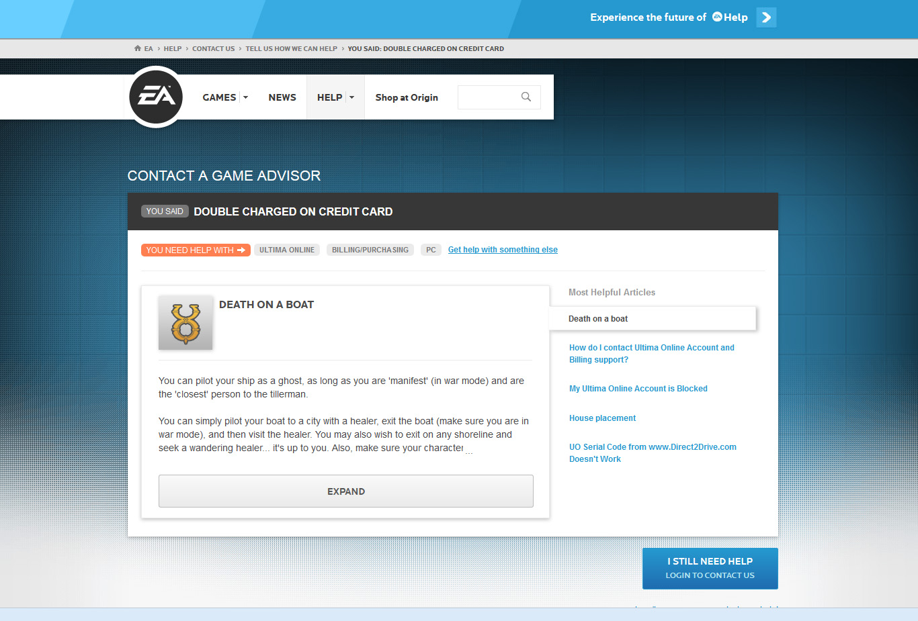Click the HELP breadcrumb link
This screenshot has height=621, width=918.
(173, 48)
